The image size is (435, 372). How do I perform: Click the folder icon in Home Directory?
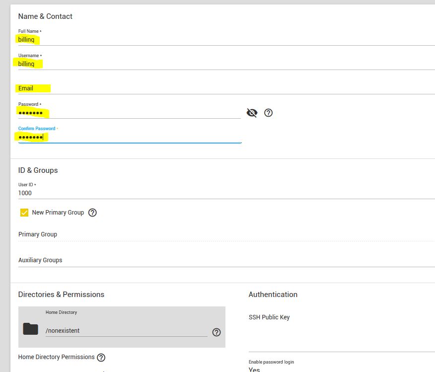[x=30, y=329]
